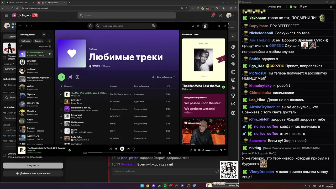Download the Любимые треки playlist
Viewport: 336px width, 189px height.
pyautogui.click(x=77, y=77)
